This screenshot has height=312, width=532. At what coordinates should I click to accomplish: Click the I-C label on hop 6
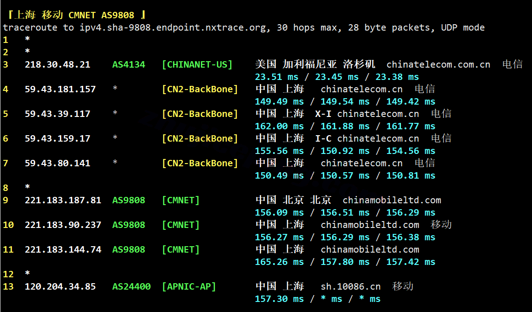[323, 138]
